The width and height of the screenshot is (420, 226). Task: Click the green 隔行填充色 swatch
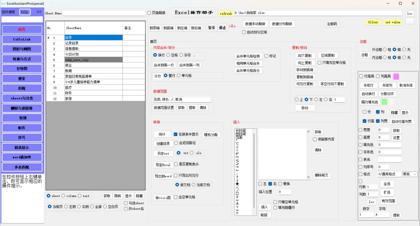(x=384, y=102)
